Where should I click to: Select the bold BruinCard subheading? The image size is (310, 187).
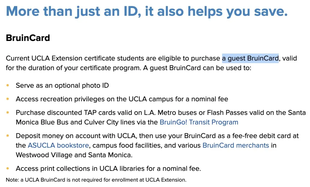pos(28,38)
